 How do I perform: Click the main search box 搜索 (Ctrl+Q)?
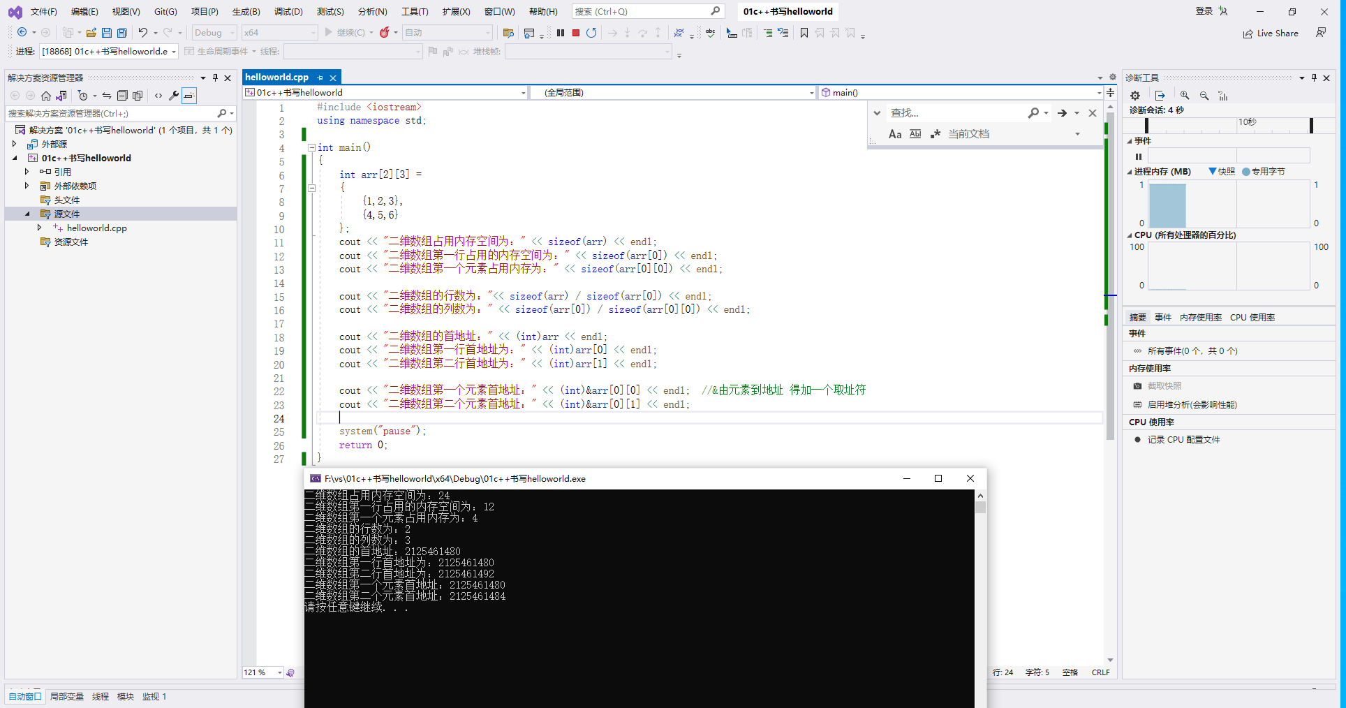point(648,11)
